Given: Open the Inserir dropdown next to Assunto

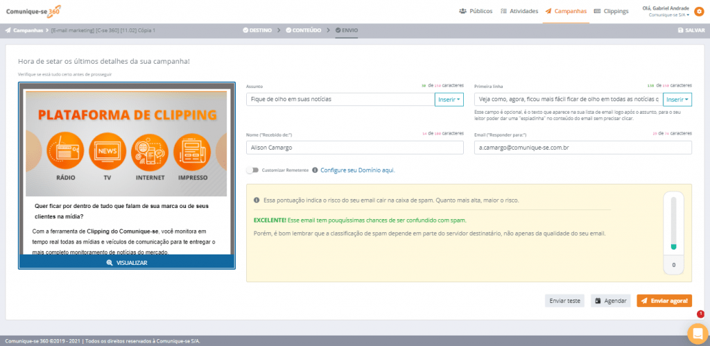Looking at the screenshot, I should click(449, 99).
